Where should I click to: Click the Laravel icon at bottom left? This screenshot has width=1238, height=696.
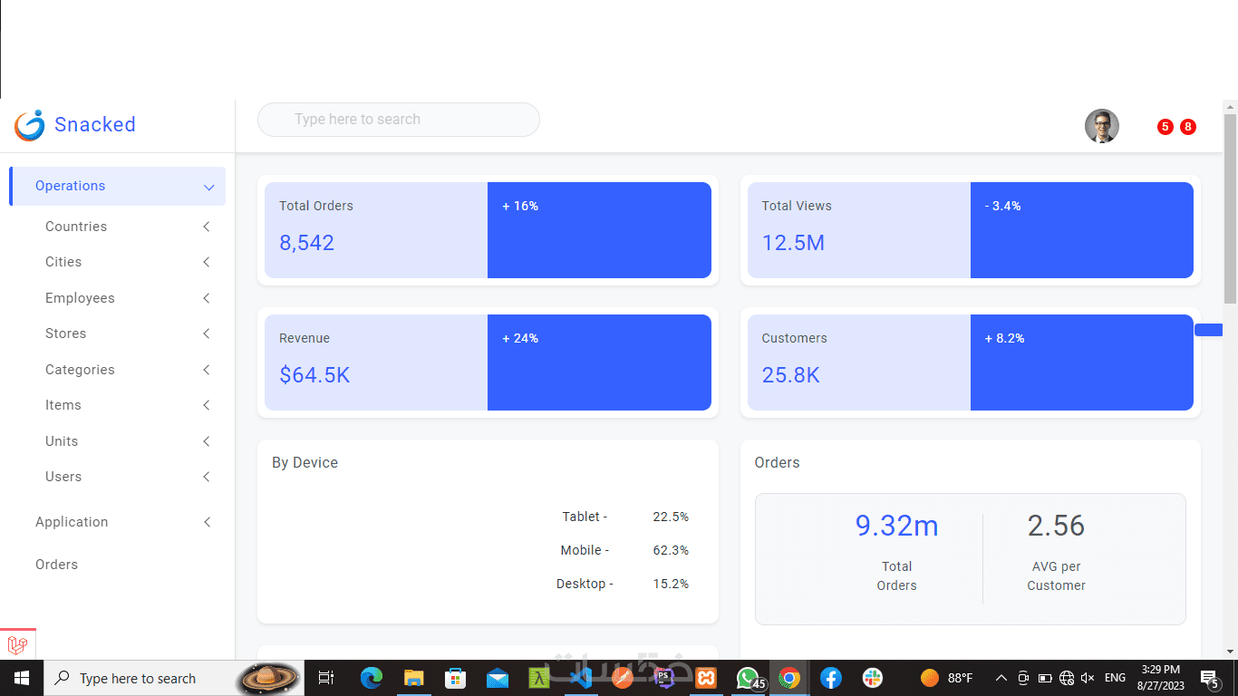[18, 644]
